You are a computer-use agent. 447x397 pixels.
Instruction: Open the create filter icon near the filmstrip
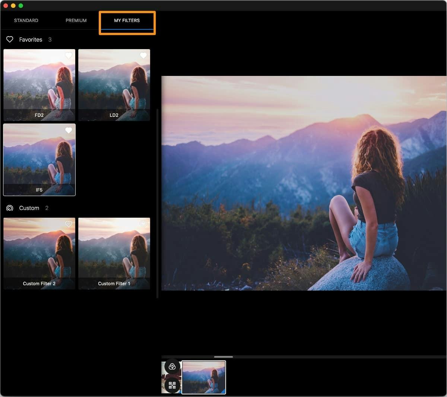pyautogui.click(x=172, y=367)
